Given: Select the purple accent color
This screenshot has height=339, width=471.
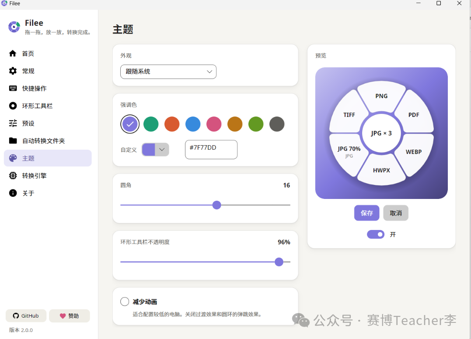Looking at the screenshot, I should pyautogui.click(x=130, y=124).
